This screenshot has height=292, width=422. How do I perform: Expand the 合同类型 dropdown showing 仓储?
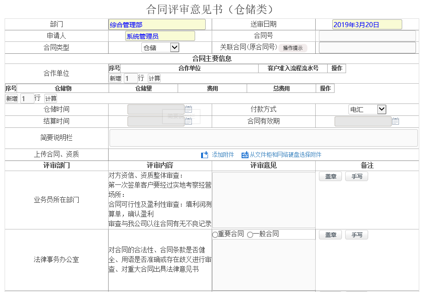pyautogui.click(x=160, y=47)
